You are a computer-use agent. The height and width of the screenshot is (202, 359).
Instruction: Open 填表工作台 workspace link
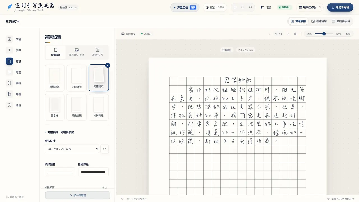point(310,7)
